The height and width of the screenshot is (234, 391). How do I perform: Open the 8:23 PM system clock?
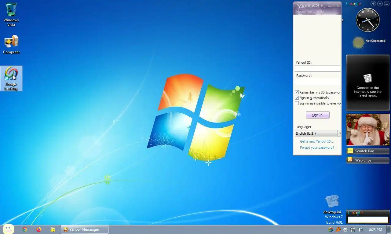tap(375, 230)
